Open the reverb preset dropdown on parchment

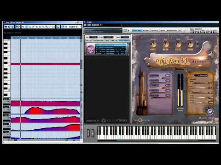click(x=201, y=76)
